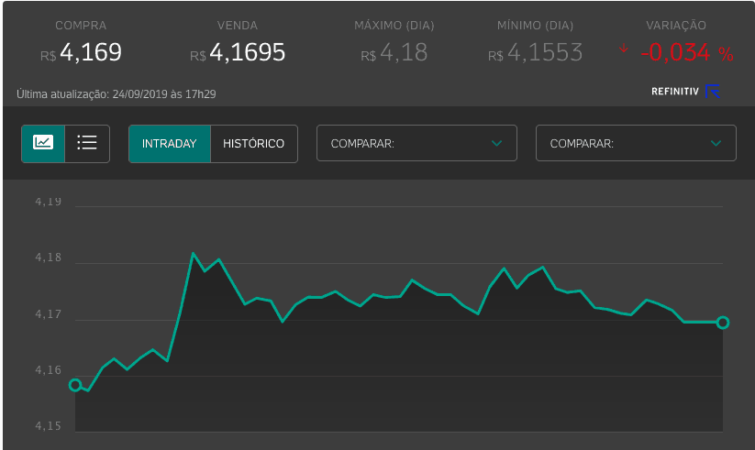The height and width of the screenshot is (450, 755).
Task: Expand the second COMPARAR dropdown
Action: [x=636, y=144]
